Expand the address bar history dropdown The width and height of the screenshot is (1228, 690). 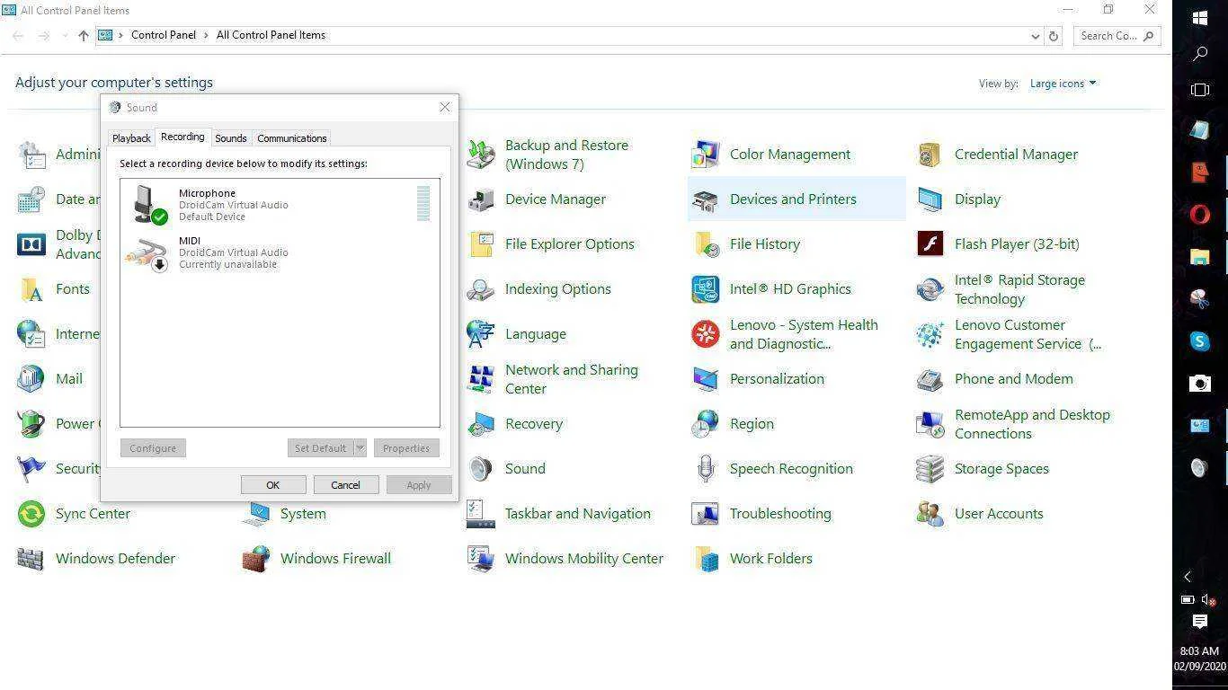(x=1036, y=36)
